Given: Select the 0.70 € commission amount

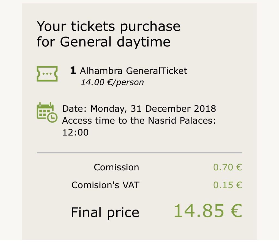Looking at the screenshot, I should click(227, 167).
